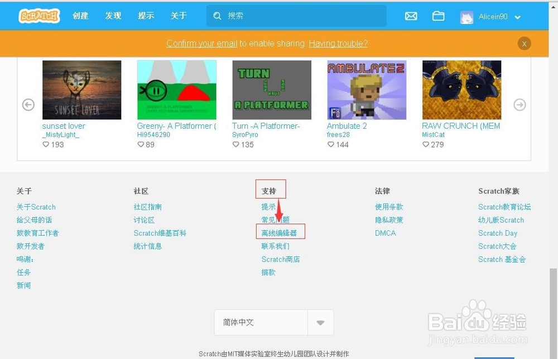Open the 隐私政策 footer link
The image size is (558, 359).
(389, 220)
